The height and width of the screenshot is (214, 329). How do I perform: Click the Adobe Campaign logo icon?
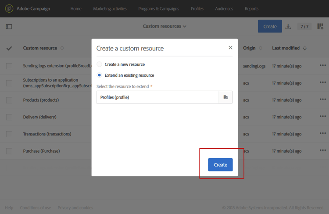(9, 9)
